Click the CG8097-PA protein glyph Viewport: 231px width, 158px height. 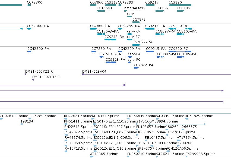[160, 57]
